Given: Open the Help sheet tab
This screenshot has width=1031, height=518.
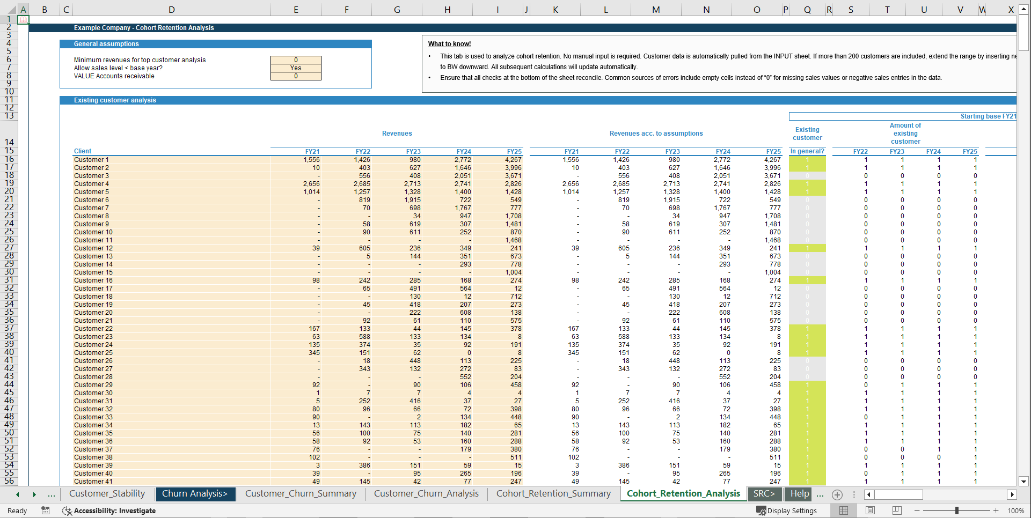Looking at the screenshot, I should (798, 493).
